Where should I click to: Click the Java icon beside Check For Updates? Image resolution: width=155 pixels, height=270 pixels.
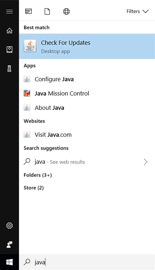[30, 46]
